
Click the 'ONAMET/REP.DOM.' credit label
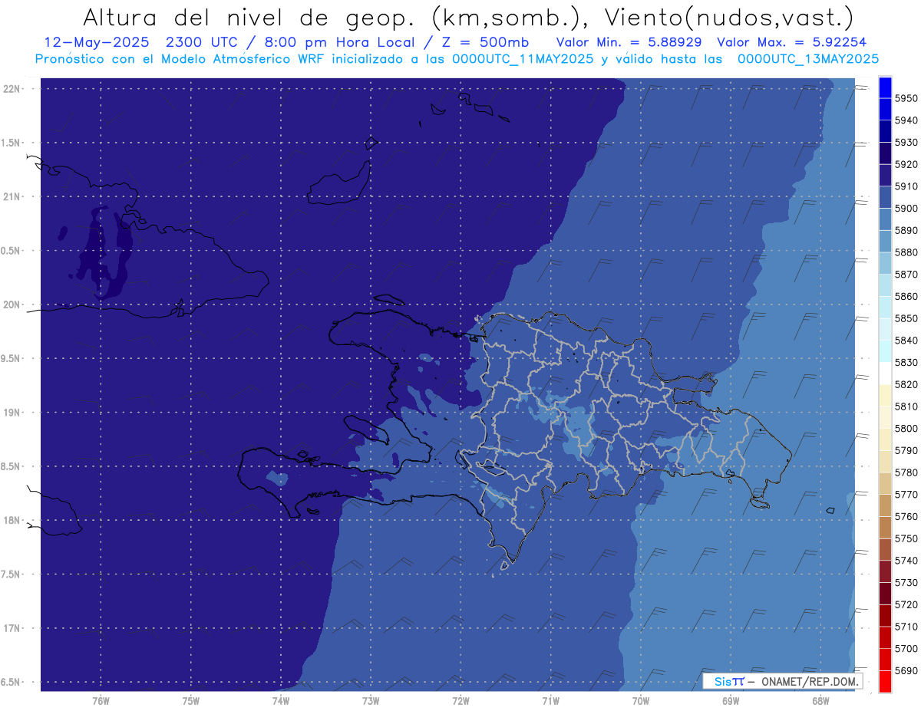(809, 682)
